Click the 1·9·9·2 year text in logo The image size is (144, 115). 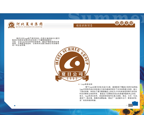72,79
